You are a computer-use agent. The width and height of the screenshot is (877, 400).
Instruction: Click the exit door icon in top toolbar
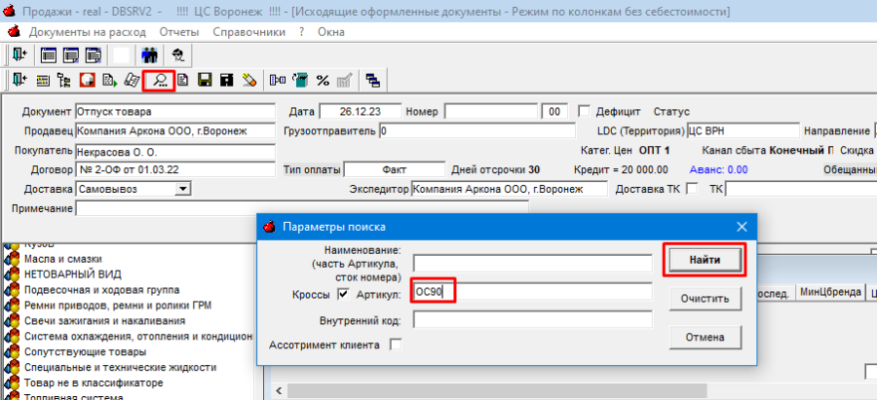coord(19,55)
